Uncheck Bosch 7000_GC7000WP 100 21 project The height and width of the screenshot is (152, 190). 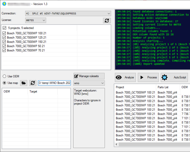[4, 33]
